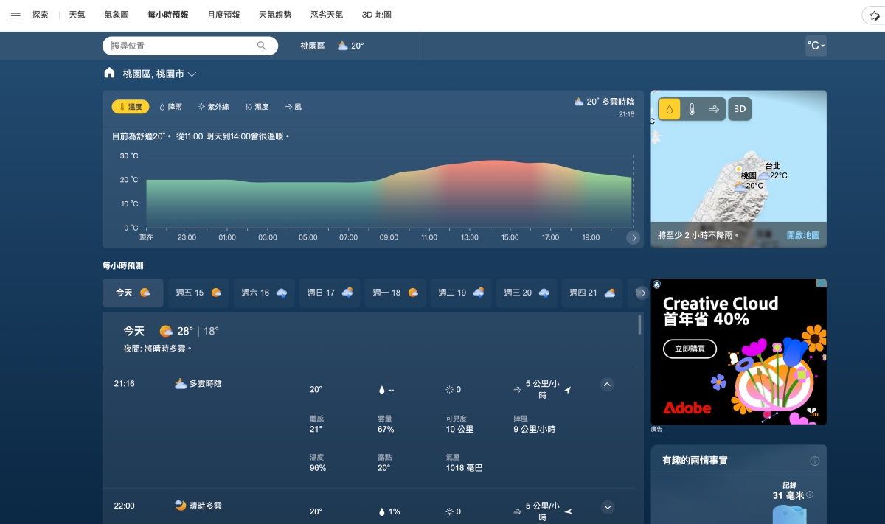Image resolution: width=885 pixels, height=524 pixels.
Task: Select the 週六 16 day tab
Action: click(264, 293)
